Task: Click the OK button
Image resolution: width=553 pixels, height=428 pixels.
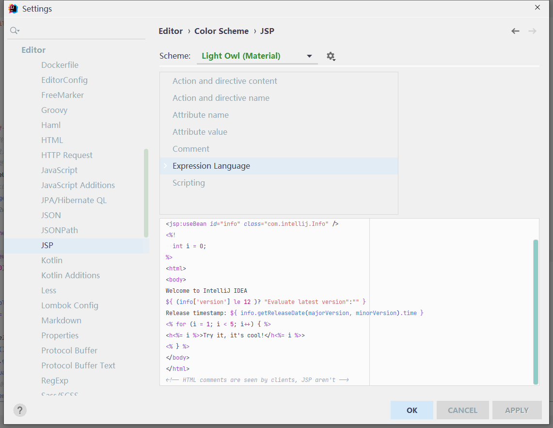Action: click(411, 410)
